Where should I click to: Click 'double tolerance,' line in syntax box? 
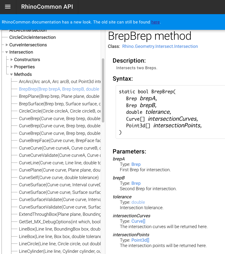click(148, 112)
